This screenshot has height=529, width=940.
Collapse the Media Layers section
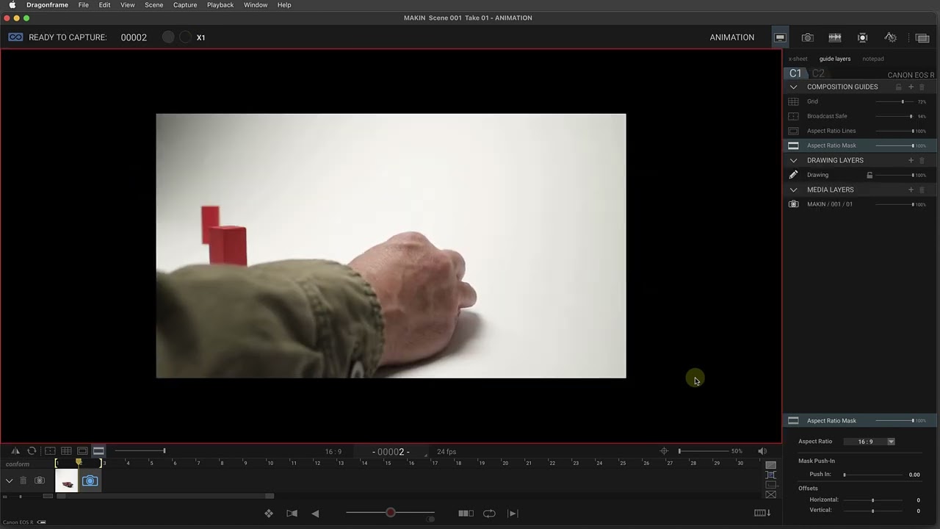point(793,190)
